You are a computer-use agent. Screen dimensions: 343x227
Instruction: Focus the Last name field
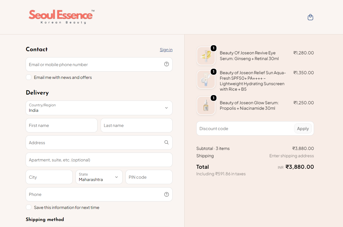136,125
